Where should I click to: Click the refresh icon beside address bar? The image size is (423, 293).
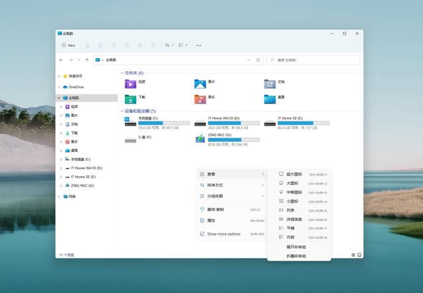[258, 60]
